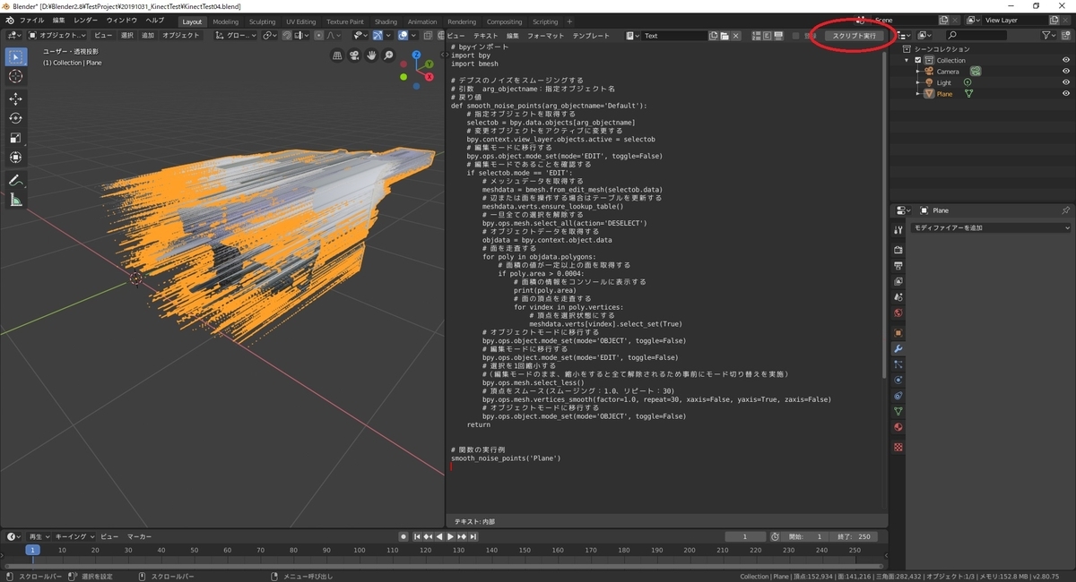Image resolution: width=1076 pixels, height=582 pixels.
Task: Click the end frame 250 field
Action: click(x=853, y=536)
